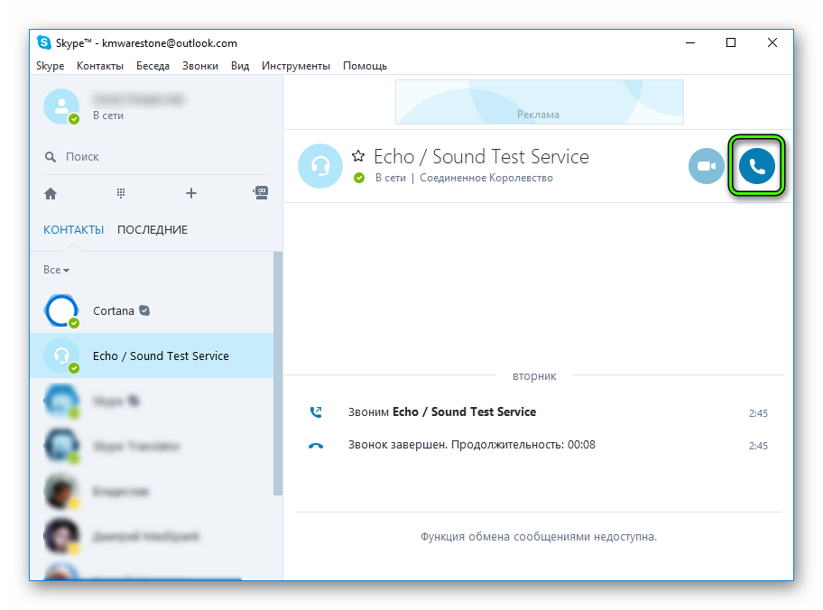Click the outgoing call icon in the chat history

coord(316,412)
